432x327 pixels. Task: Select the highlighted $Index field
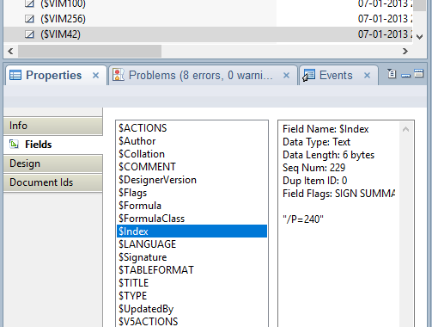[x=192, y=231]
